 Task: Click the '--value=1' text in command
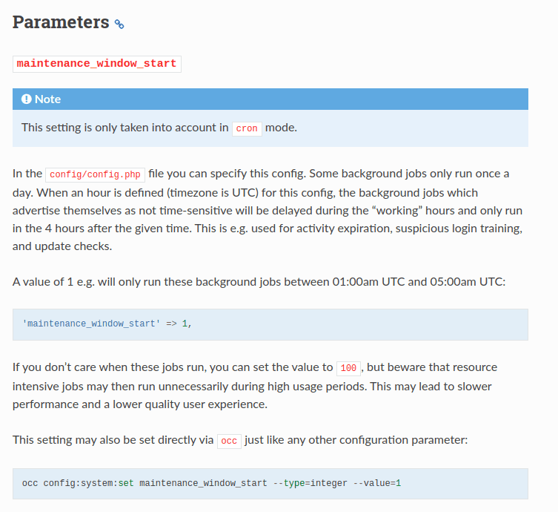point(377,483)
